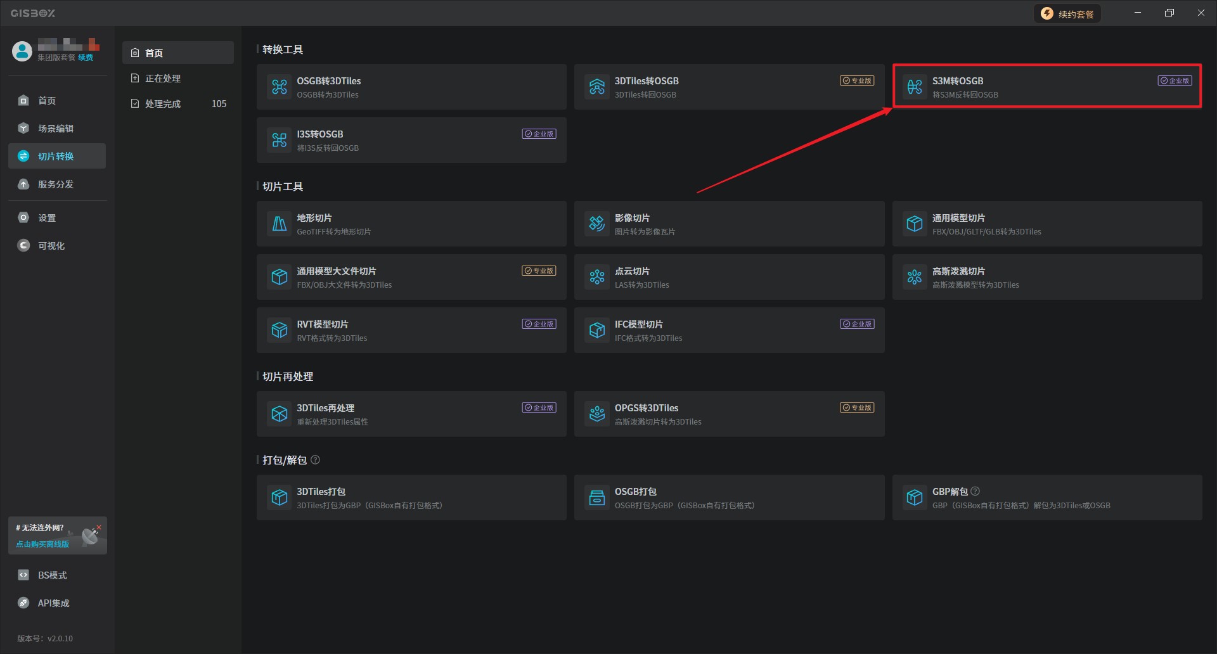Viewport: 1217px width, 654px height.
Task: Click the OSGB打包 package icon
Action: 597,497
